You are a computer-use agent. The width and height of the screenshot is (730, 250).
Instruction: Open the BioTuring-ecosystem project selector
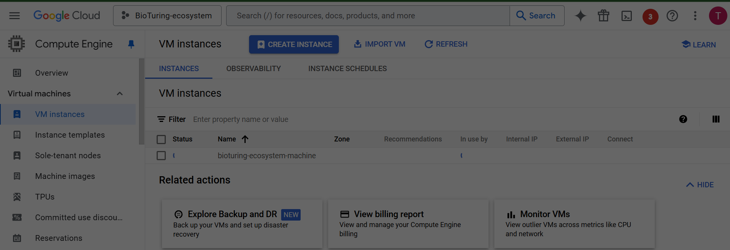click(167, 16)
